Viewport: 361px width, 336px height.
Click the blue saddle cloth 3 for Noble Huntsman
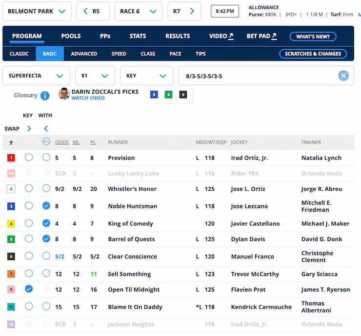tap(11, 206)
